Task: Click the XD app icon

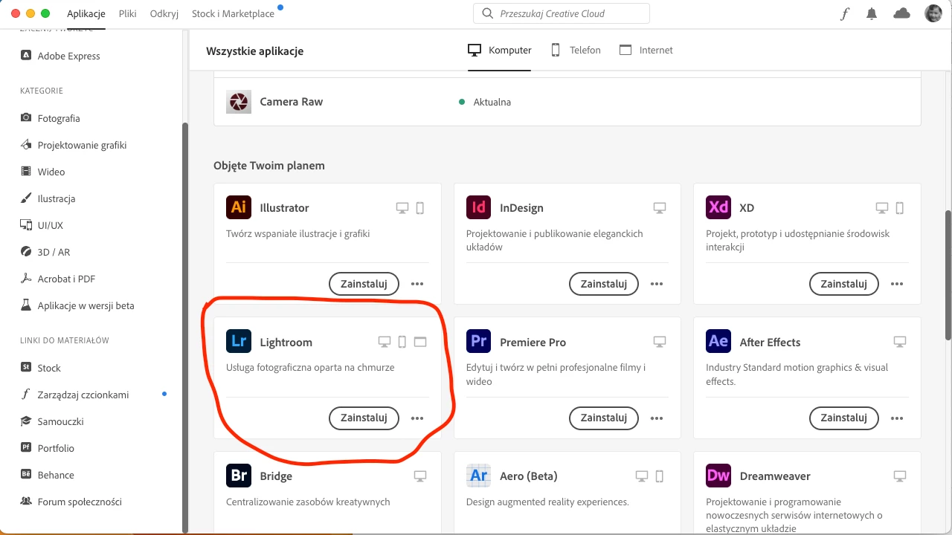Action: tap(718, 207)
